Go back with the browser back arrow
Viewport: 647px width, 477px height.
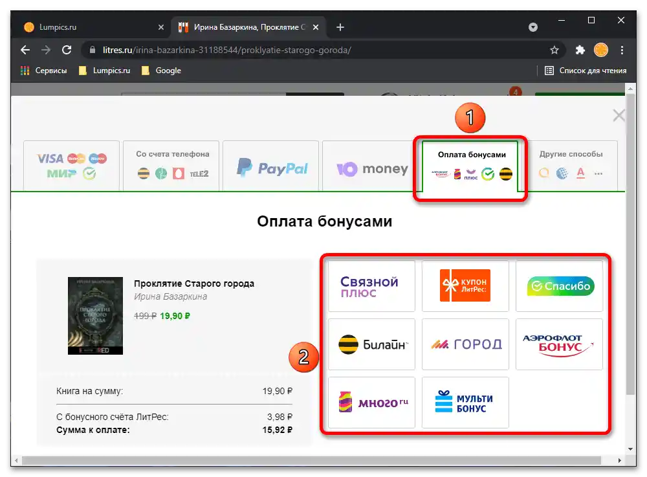click(x=25, y=50)
